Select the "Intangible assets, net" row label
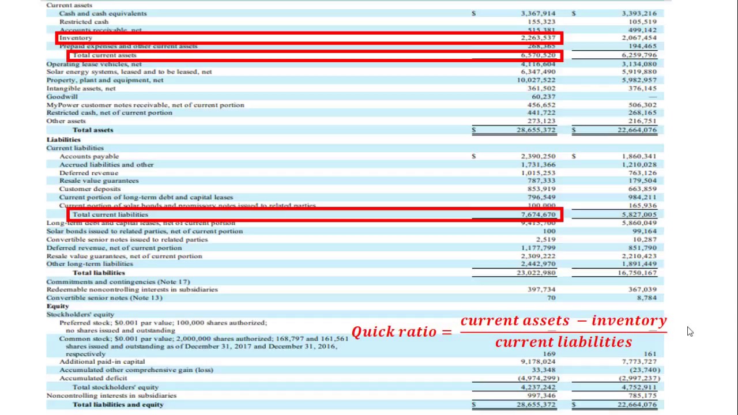 pyautogui.click(x=81, y=89)
